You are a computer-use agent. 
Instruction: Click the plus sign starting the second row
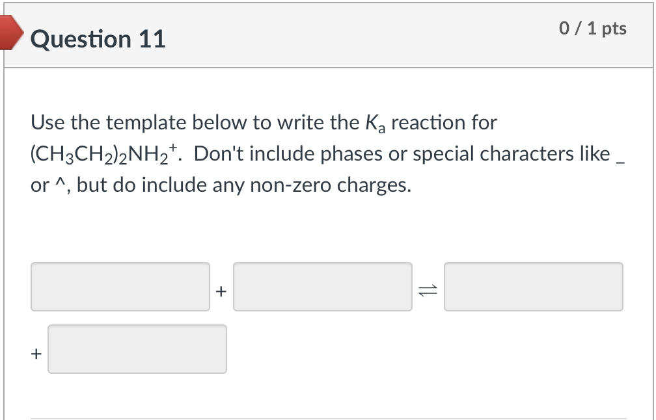pos(34,354)
